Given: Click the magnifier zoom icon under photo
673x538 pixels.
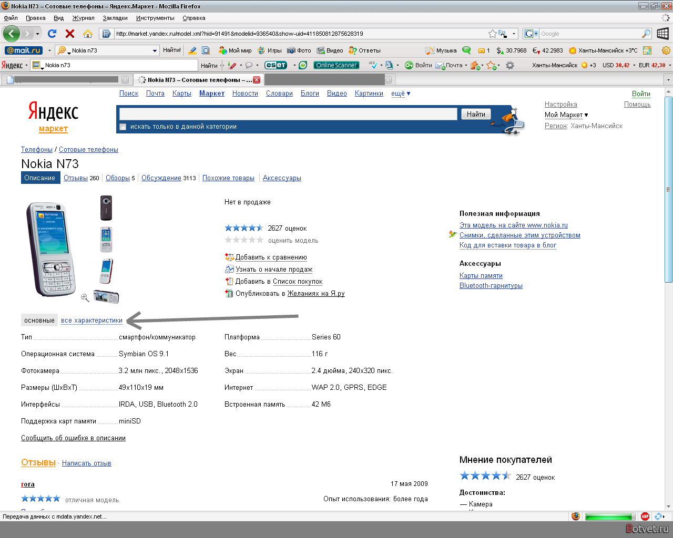Looking at the screenshot, I should tap(85, 298).
